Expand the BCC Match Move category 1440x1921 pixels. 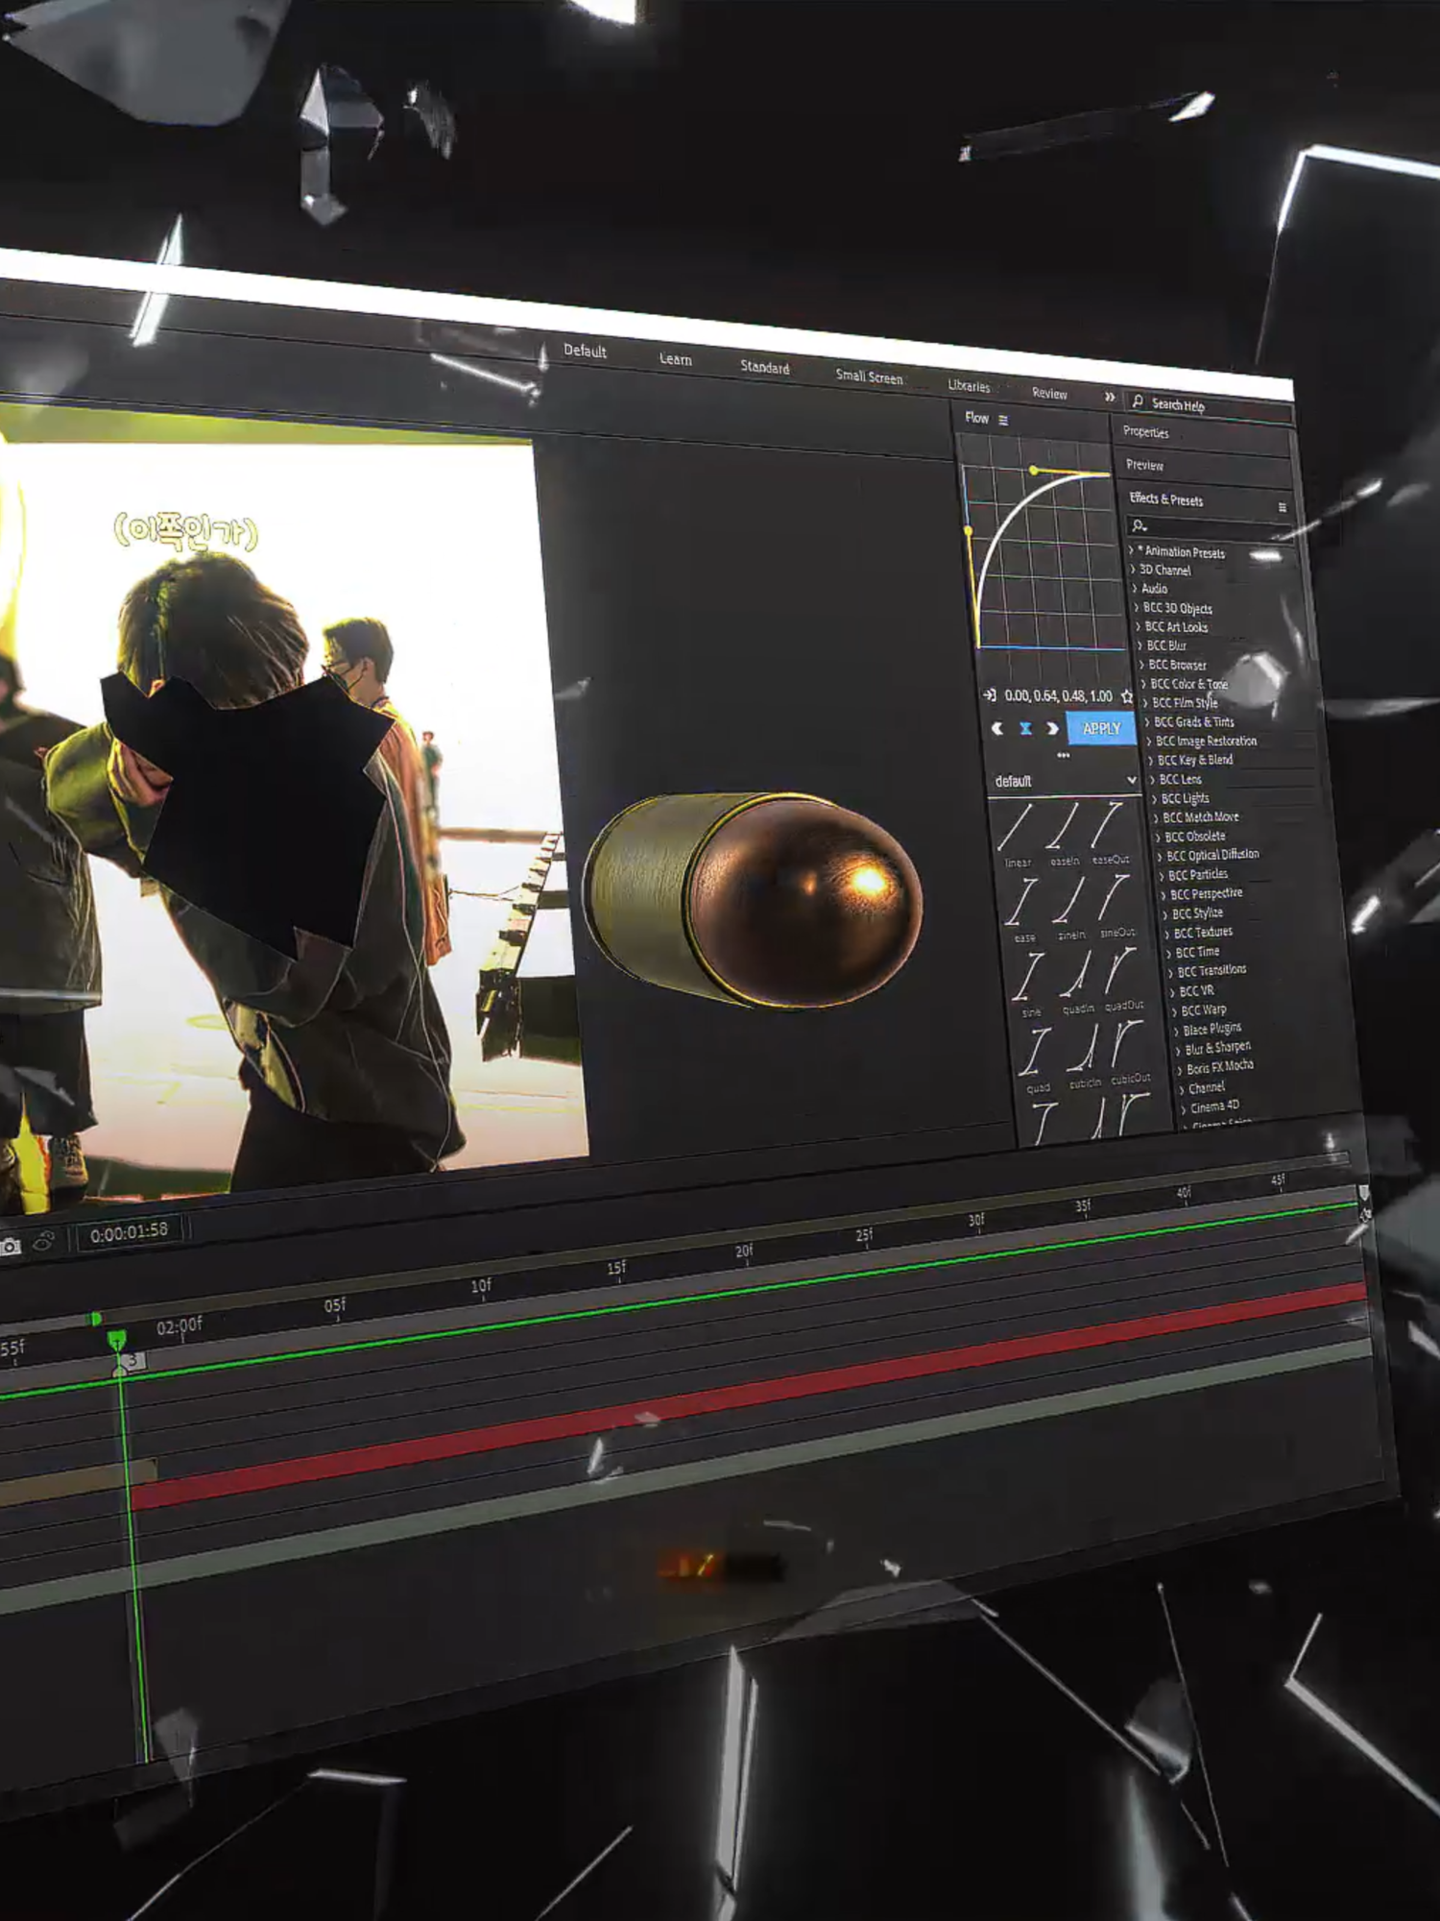pos(1157,817)
